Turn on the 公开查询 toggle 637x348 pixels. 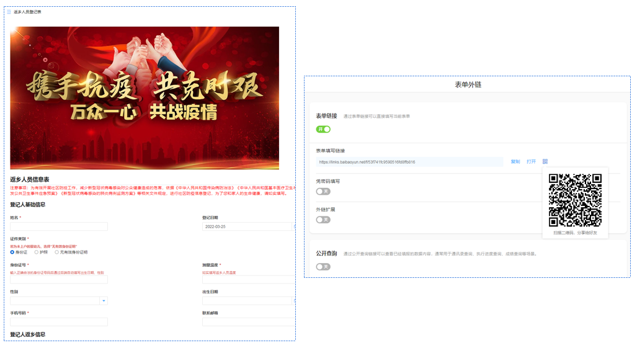[323, 267]
